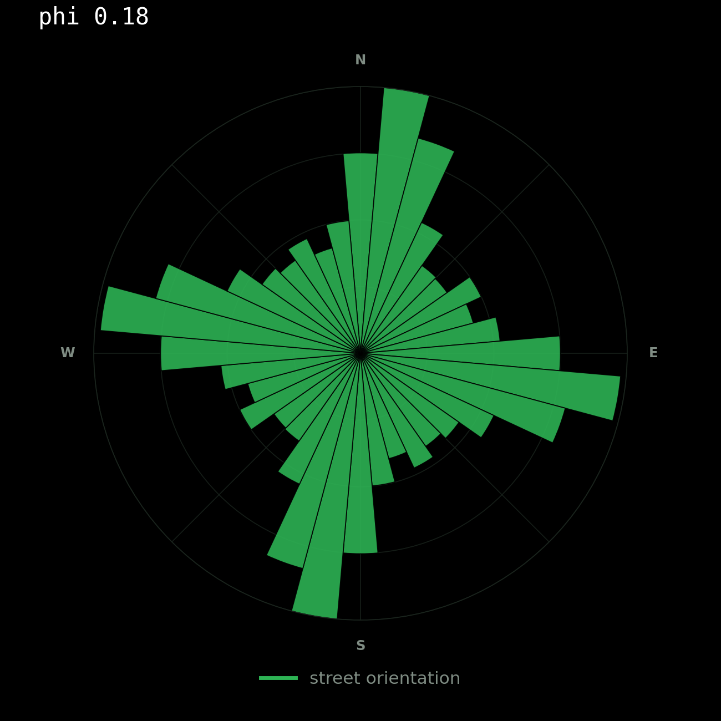Select the N compass label

(360, 60)
